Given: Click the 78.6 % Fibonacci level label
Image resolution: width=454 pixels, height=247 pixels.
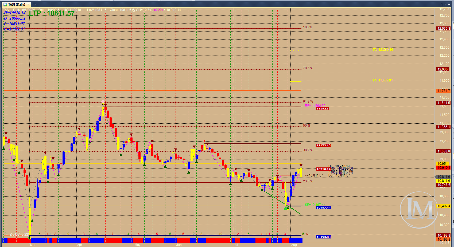Looking at the screenshot, I should (x=308, y=68).
